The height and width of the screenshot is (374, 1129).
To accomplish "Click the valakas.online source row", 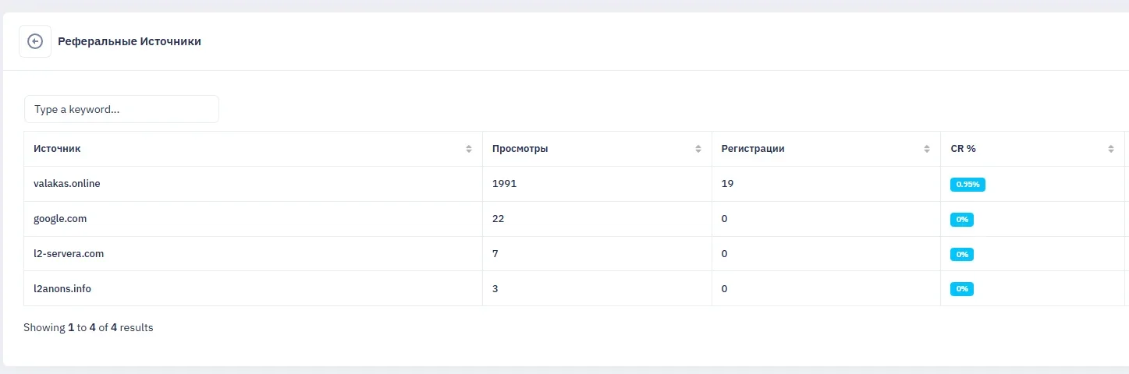I will point(67,184).
